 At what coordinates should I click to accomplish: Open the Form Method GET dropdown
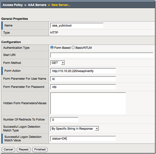click(x=57, y=63)
